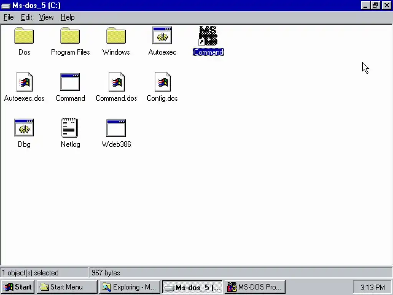This screenshot has height=295, width=393.
Task: Open the View menu
Action: click(x=46, y=17)
